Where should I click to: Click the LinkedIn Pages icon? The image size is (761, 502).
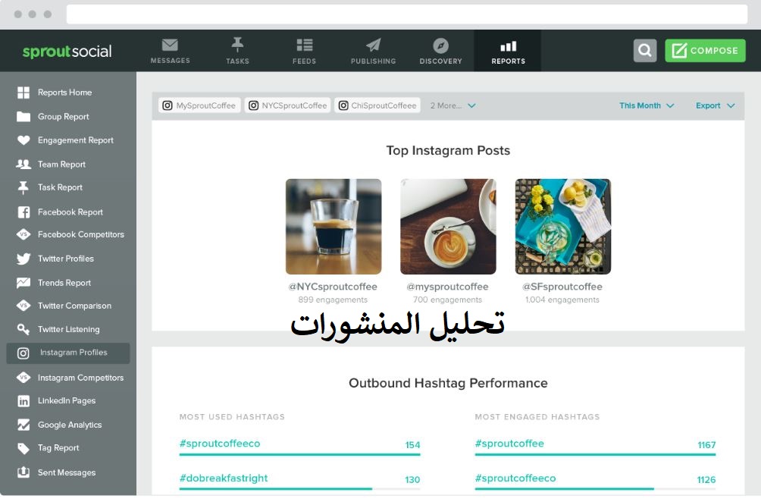(23, 401)
